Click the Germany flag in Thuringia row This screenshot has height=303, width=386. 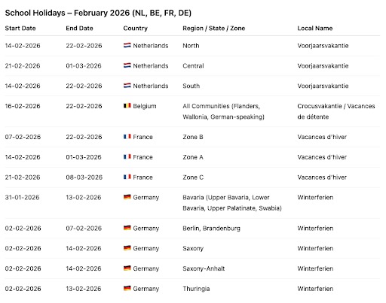click(x=127, y=288)
